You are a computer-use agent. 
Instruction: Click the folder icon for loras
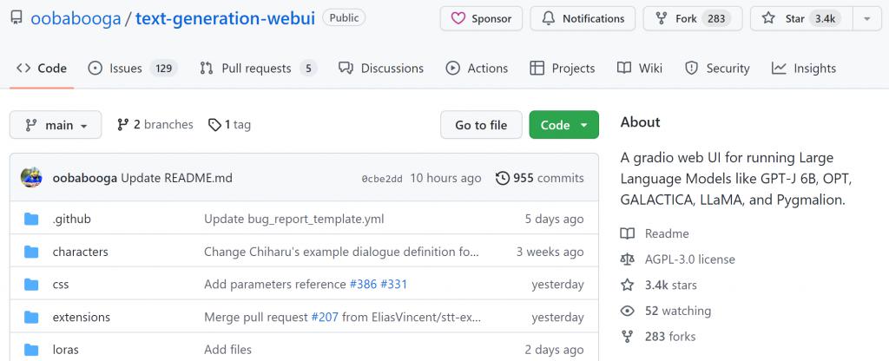click(31, 350)
